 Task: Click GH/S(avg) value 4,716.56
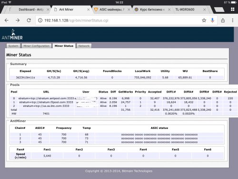pos(81,77)
